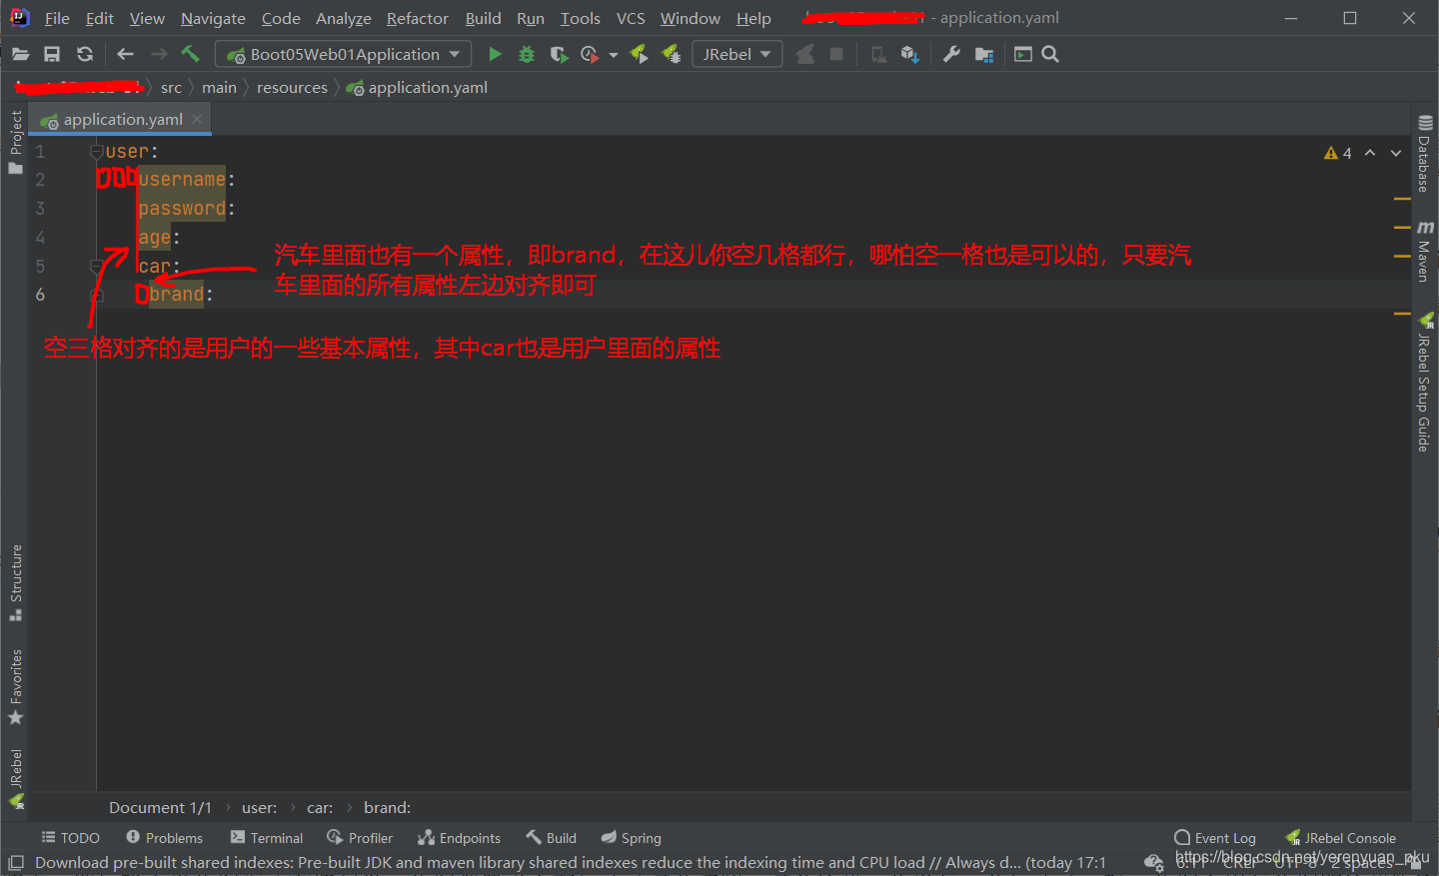Click the Synchronize/reload icon

click(85, 54)
